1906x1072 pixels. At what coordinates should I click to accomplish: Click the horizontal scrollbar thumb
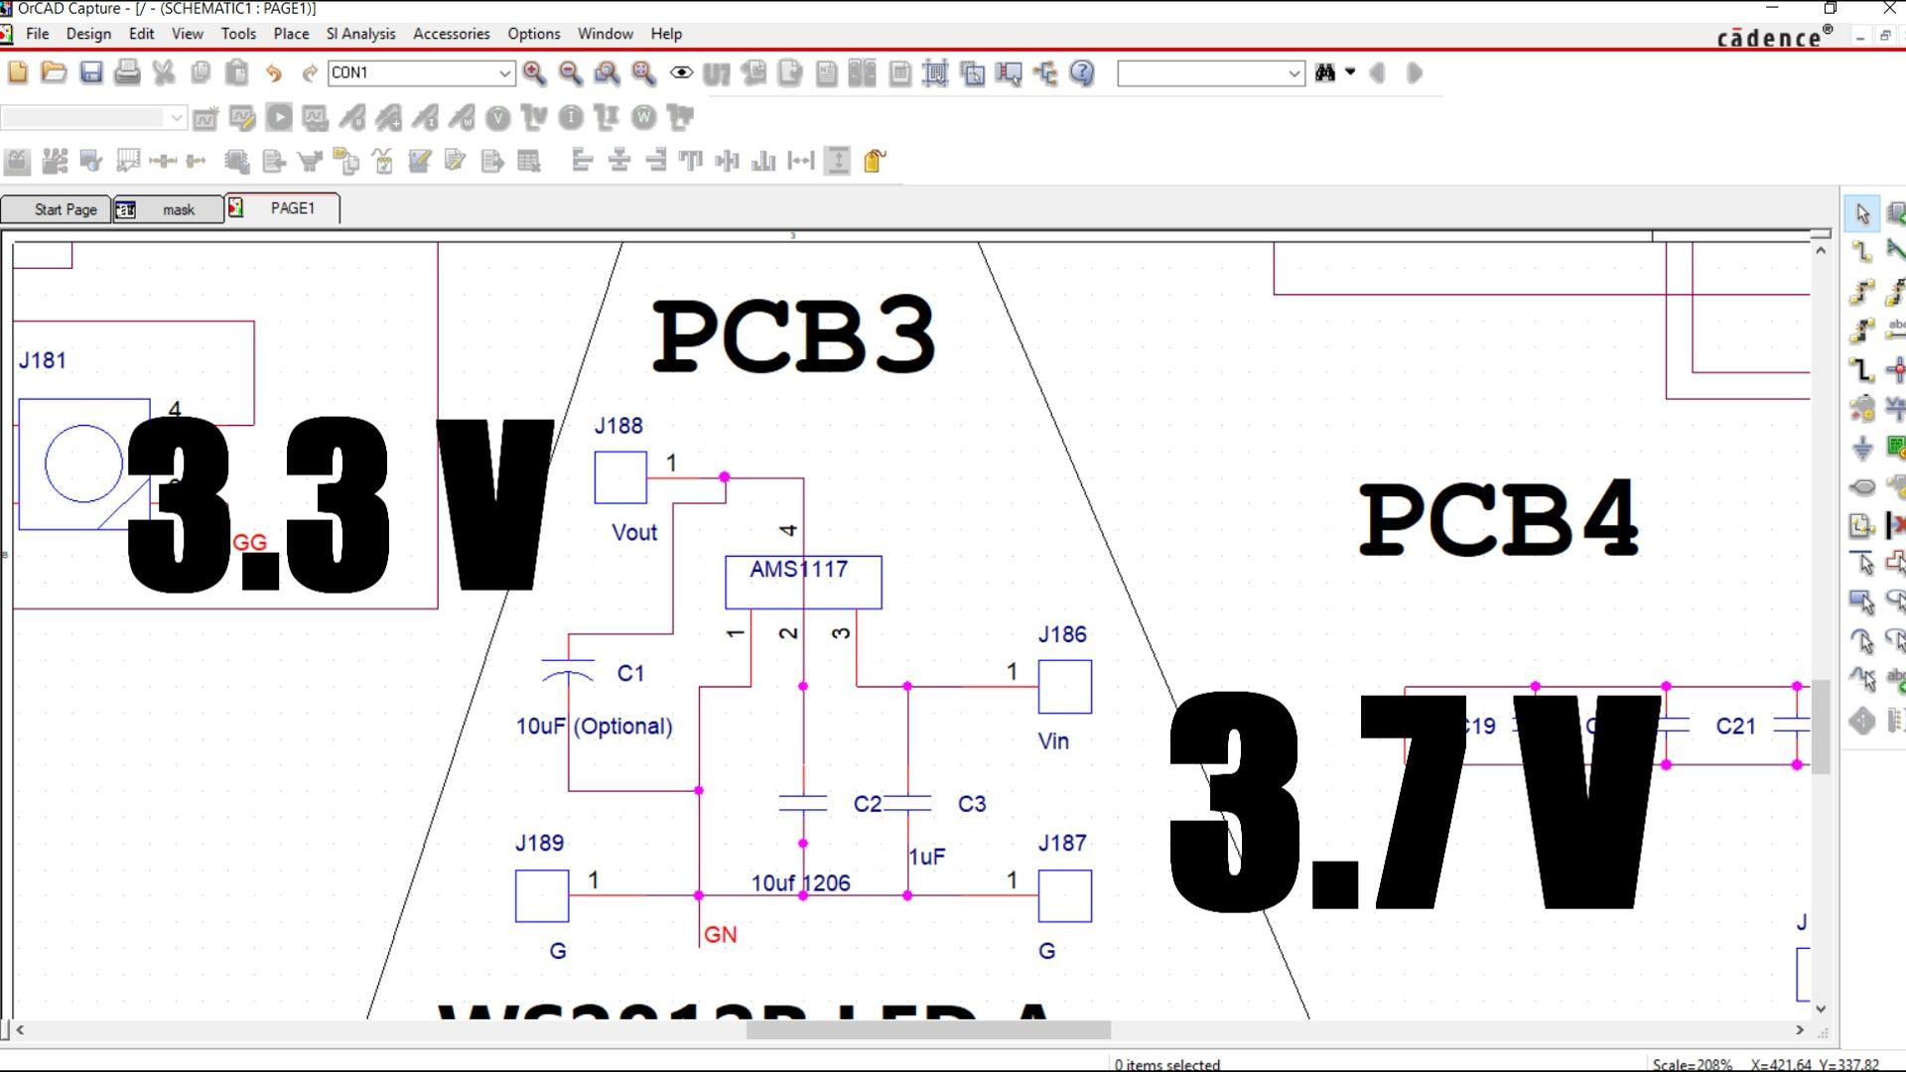[927, 1030]
